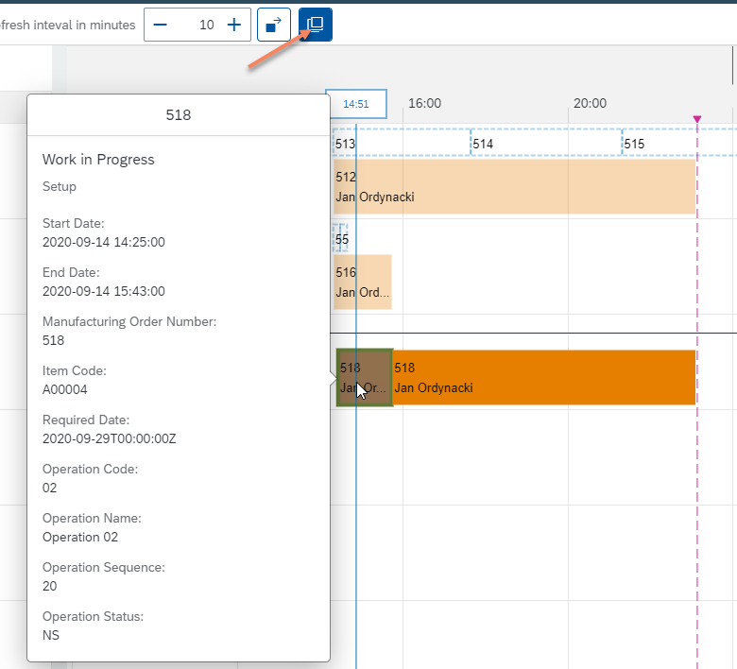Increase refresh interval with plus button
This screenshot has width=737, height=669.
coord(234,25)
